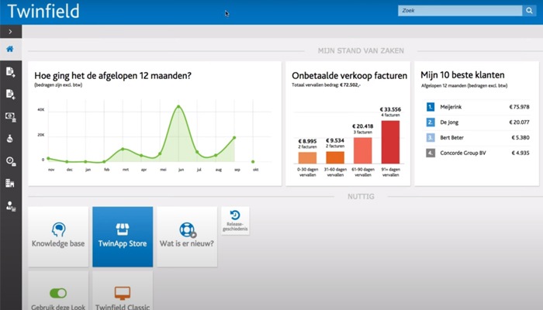Click the MIJN STAND VAN ZAKEN section label
Image resolution: width=543 pixels, height=310 pixels.
361,51
